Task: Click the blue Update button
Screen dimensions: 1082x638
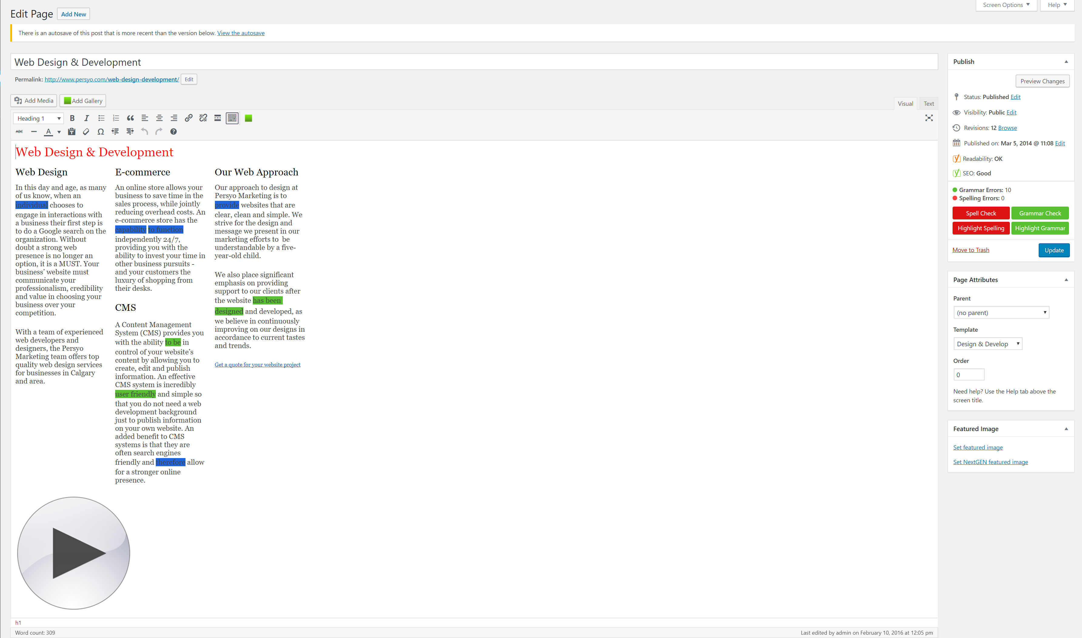Action: pos(1054,250)
